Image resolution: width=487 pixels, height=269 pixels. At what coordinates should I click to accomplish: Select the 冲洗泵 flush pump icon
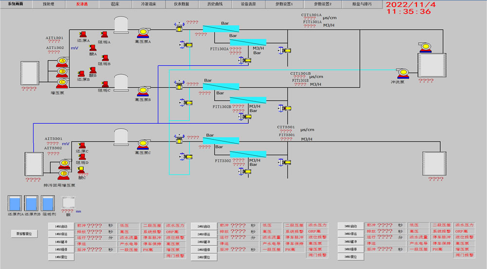(403, 72)
